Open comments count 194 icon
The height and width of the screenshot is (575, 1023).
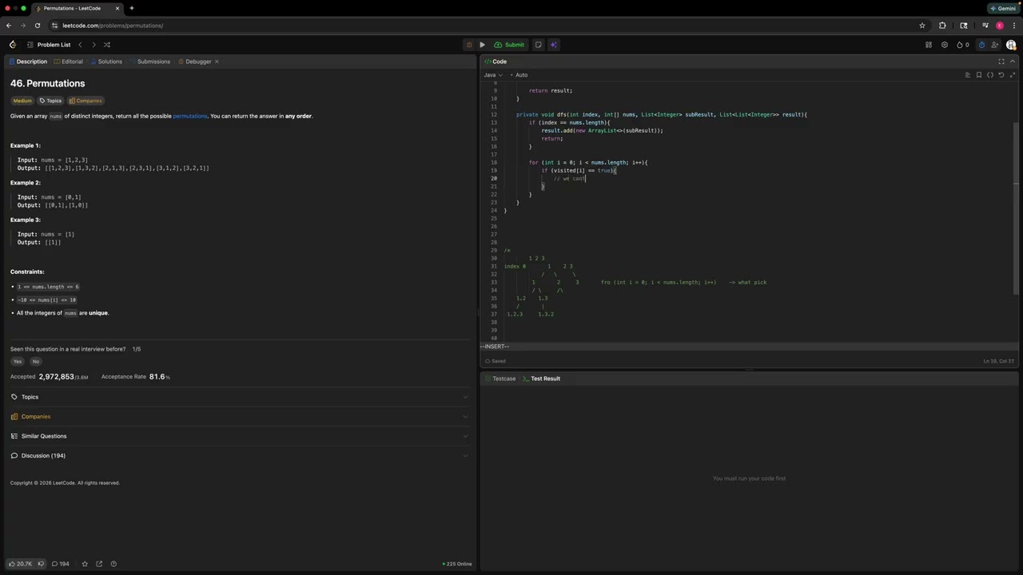pyautogui.click(x=61, y=564)
